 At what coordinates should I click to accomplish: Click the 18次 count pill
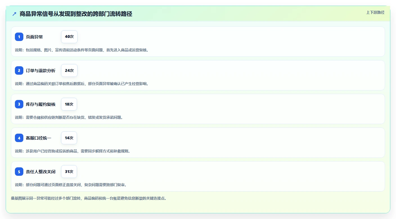click(69, 104)
